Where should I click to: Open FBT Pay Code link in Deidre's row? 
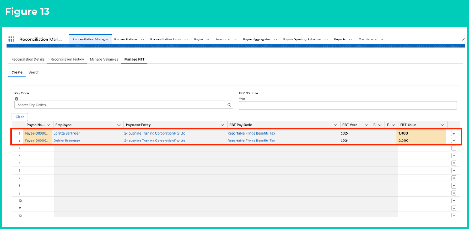tap(251, 141)
